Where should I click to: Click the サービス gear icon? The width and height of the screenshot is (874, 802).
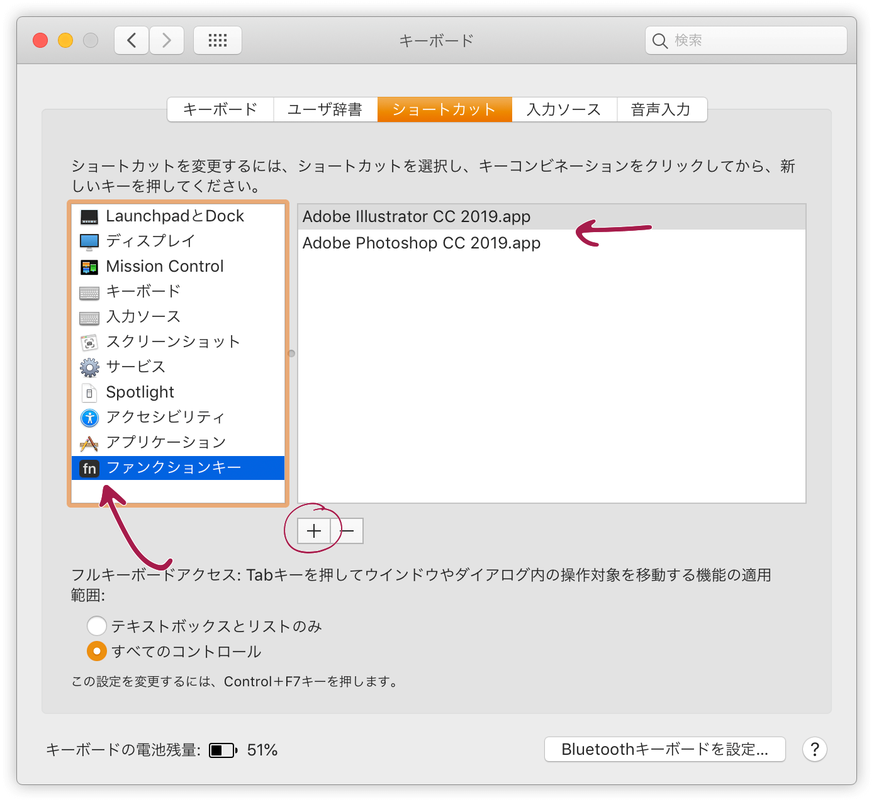click(89, 367)
